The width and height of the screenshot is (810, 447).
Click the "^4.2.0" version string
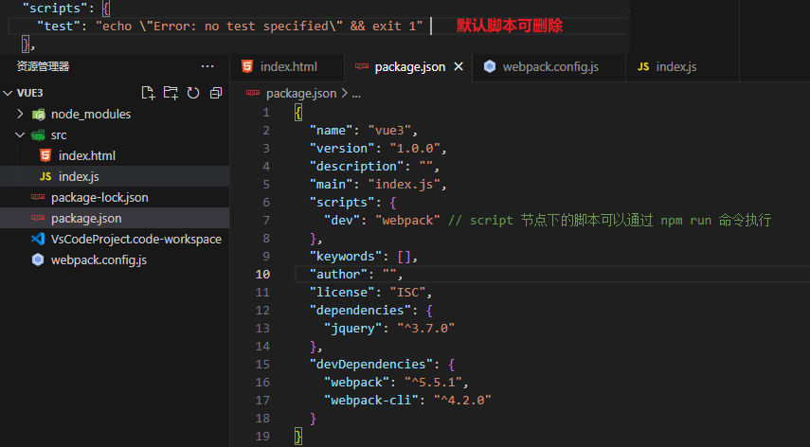tap(462, 400)
